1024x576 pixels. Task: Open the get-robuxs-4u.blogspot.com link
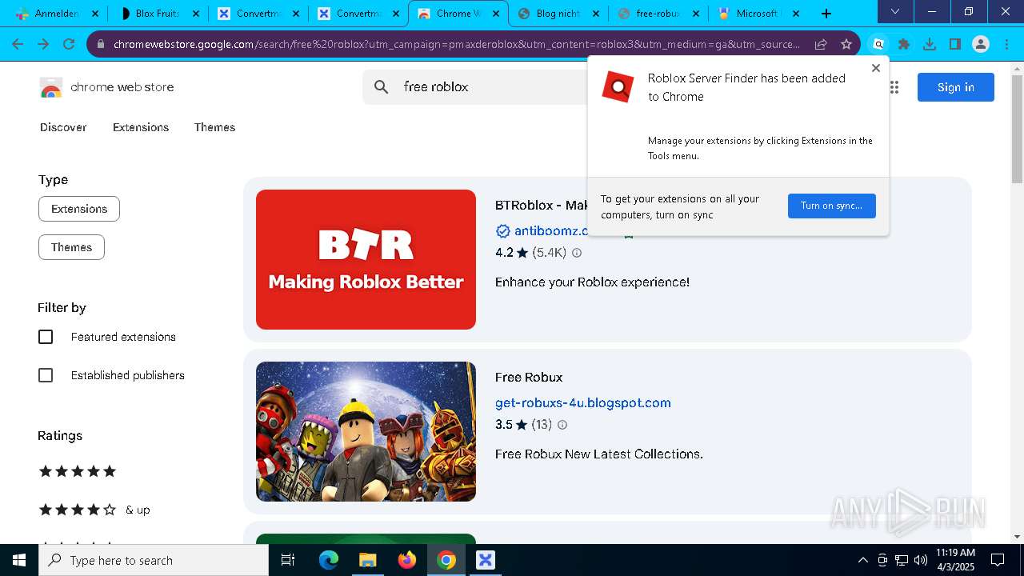tap(583, 403)
